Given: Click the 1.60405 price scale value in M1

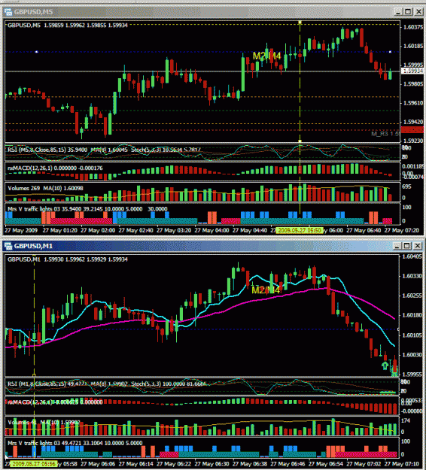Looking at the screenshot, I should point(412,256).
